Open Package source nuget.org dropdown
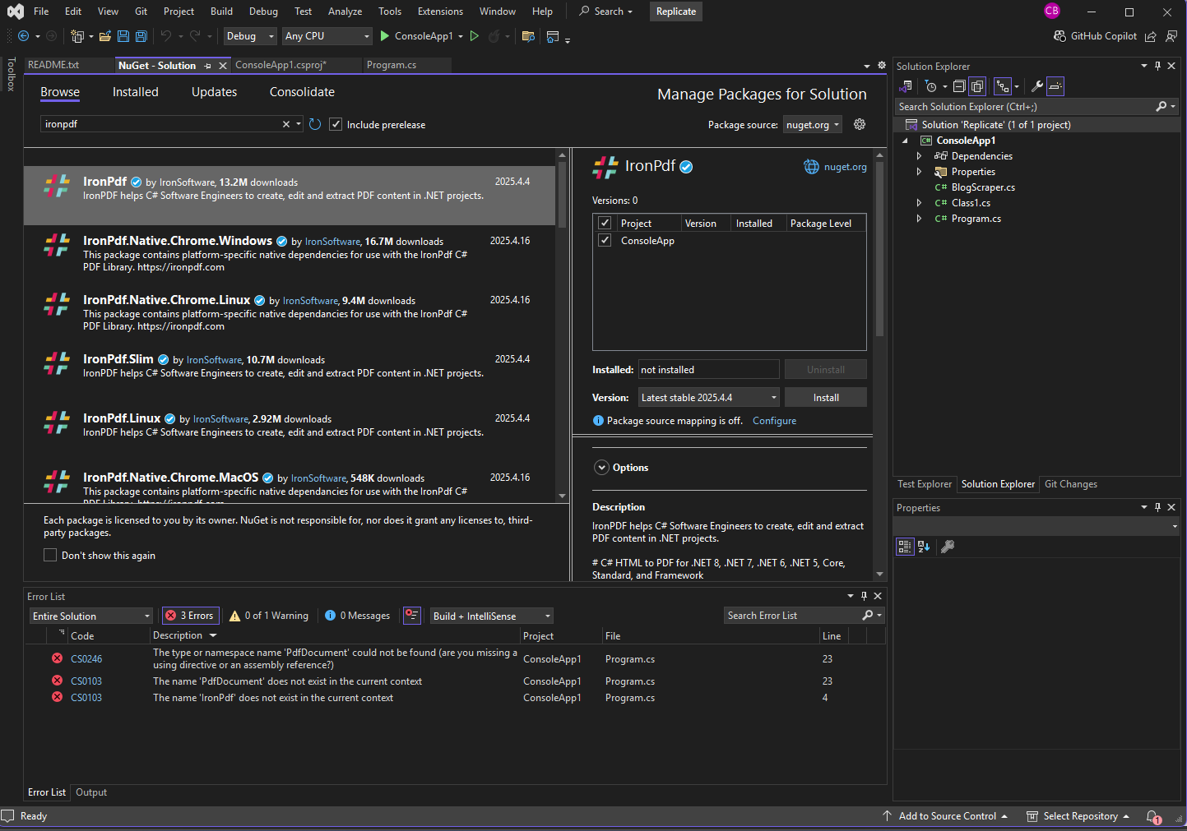This screenshot has width=1187, height=831. (x=812, y=125)
